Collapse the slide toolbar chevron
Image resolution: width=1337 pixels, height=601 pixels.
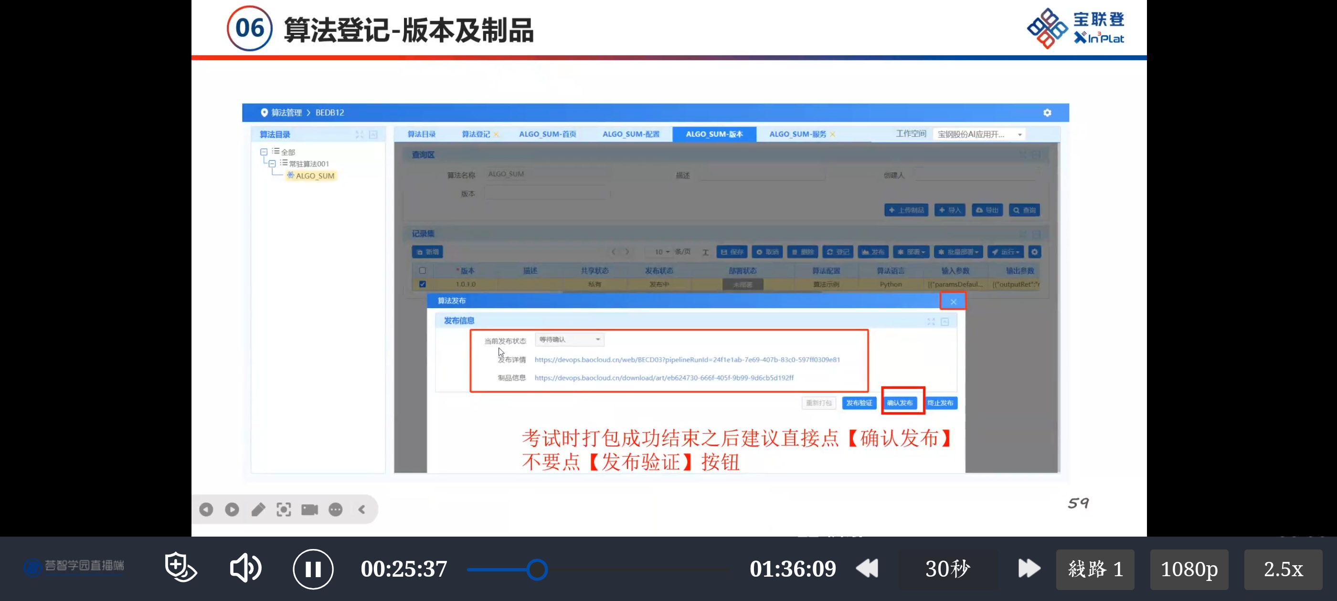pyautogui.click(x=362, y=509)
